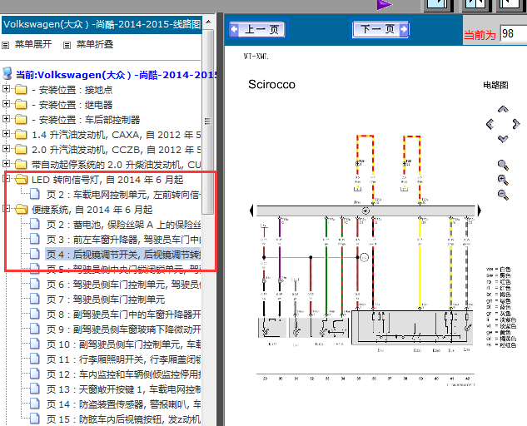Open 页 12：车内监控和车辆侧倾监控 page
This screenshot has width=527, height=426.
coord(123,374)
